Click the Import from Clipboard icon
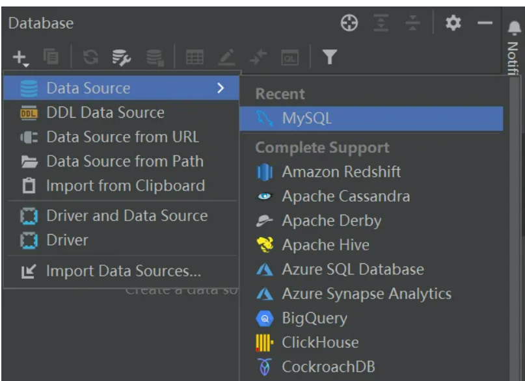Viewport: 525px width, 381px height. 29,185
